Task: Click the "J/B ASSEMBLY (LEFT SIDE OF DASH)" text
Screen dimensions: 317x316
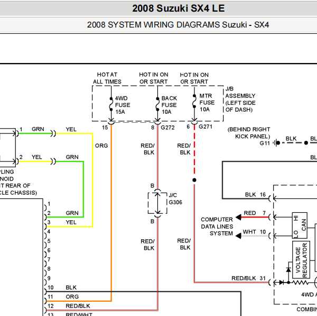Action: (240, 100)
